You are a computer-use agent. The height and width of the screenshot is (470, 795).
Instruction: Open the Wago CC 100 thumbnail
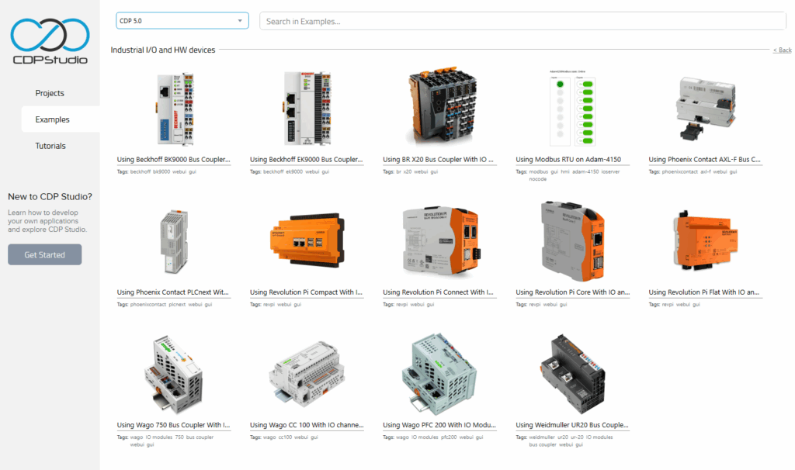point(307,375)
